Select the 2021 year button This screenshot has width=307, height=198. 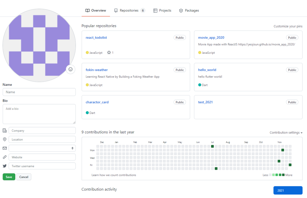tap(288, 190)
